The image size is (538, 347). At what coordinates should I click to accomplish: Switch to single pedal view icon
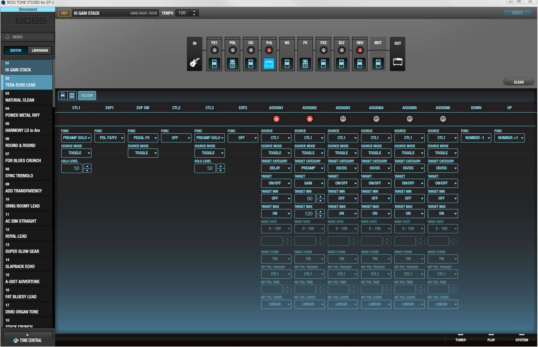(63, 95)
